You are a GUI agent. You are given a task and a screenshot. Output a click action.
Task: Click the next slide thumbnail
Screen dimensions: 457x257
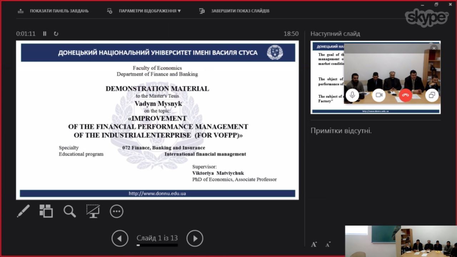376,77
